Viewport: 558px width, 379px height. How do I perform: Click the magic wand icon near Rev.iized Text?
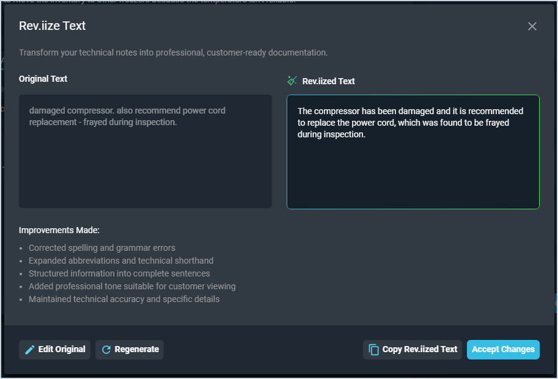click(292, 81)
